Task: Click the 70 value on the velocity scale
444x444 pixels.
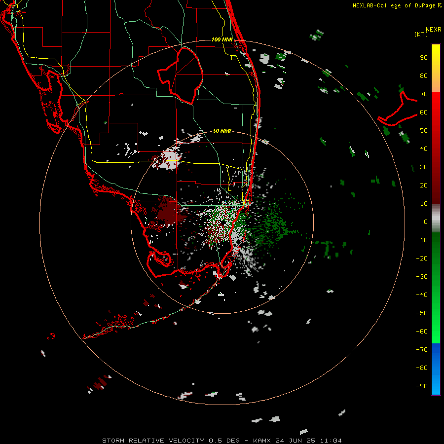Action: click(424, 94)
